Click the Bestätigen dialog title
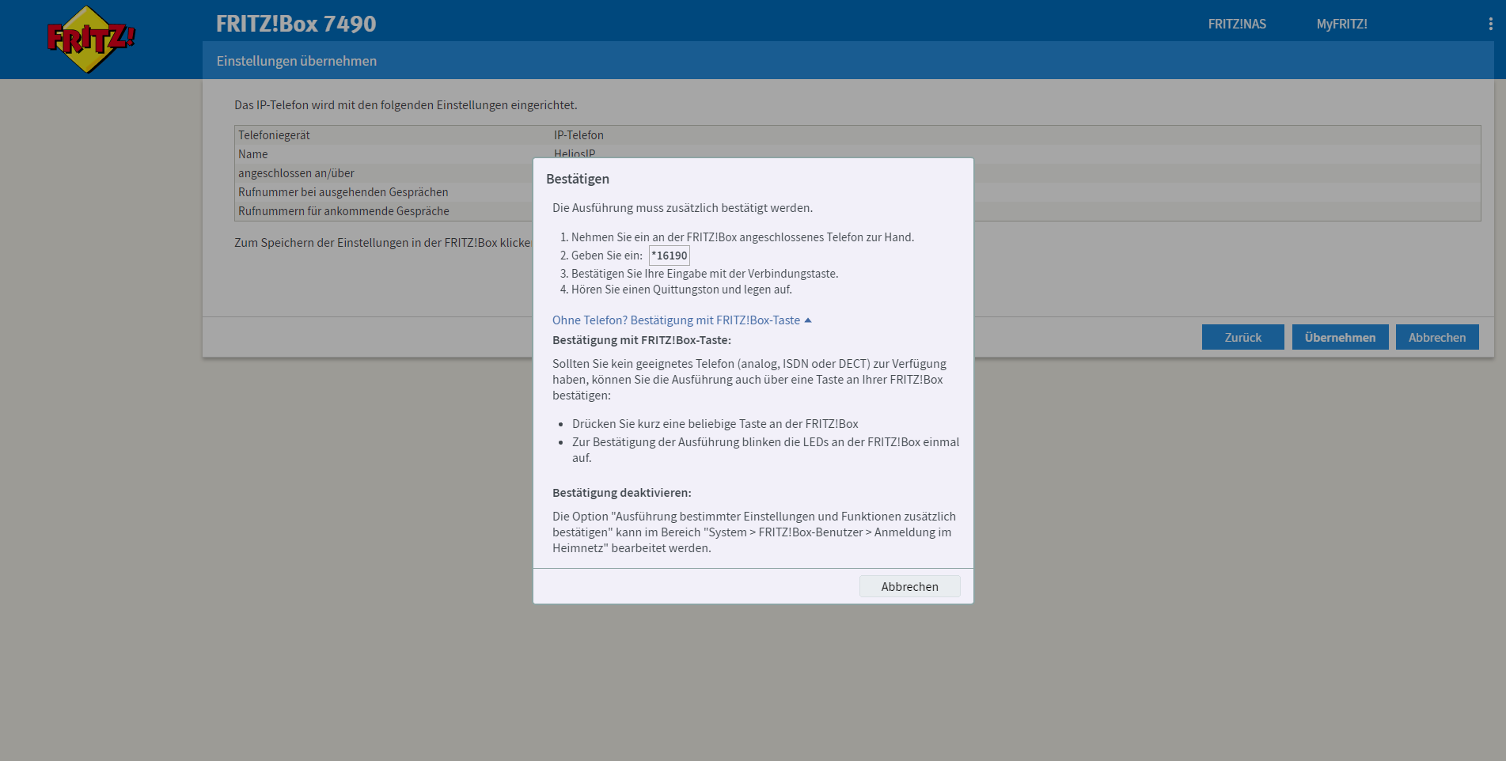Screen dimensions: 1506x761 (x=578, y=179)
